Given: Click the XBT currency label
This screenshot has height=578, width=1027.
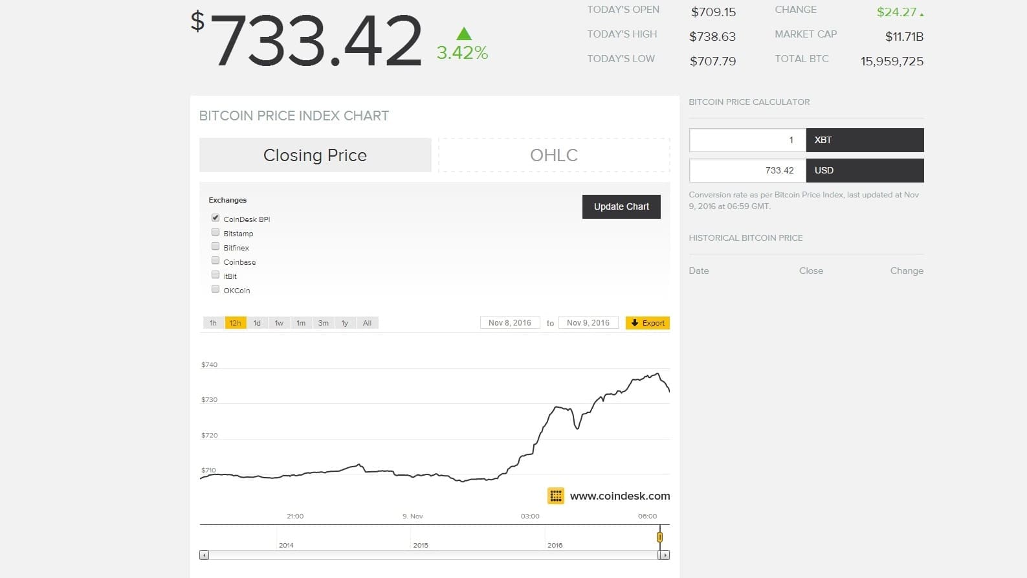Looking at the screenshot, I should coord(823,140).
